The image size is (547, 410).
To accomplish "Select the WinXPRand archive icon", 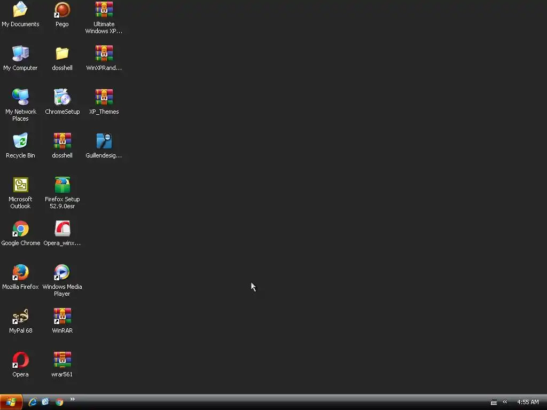I will coord(104,53).
